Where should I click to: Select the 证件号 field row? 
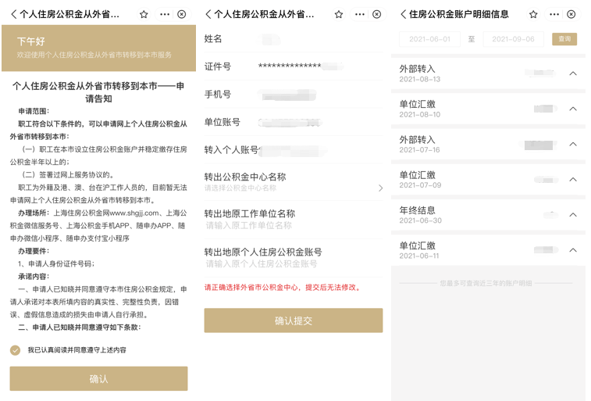294,66
